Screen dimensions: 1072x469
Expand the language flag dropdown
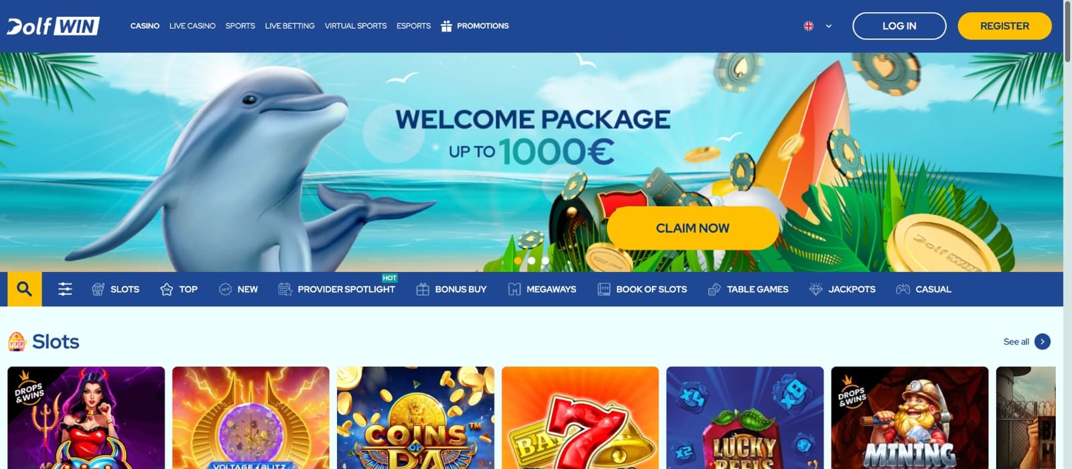[x=817, y=26]
